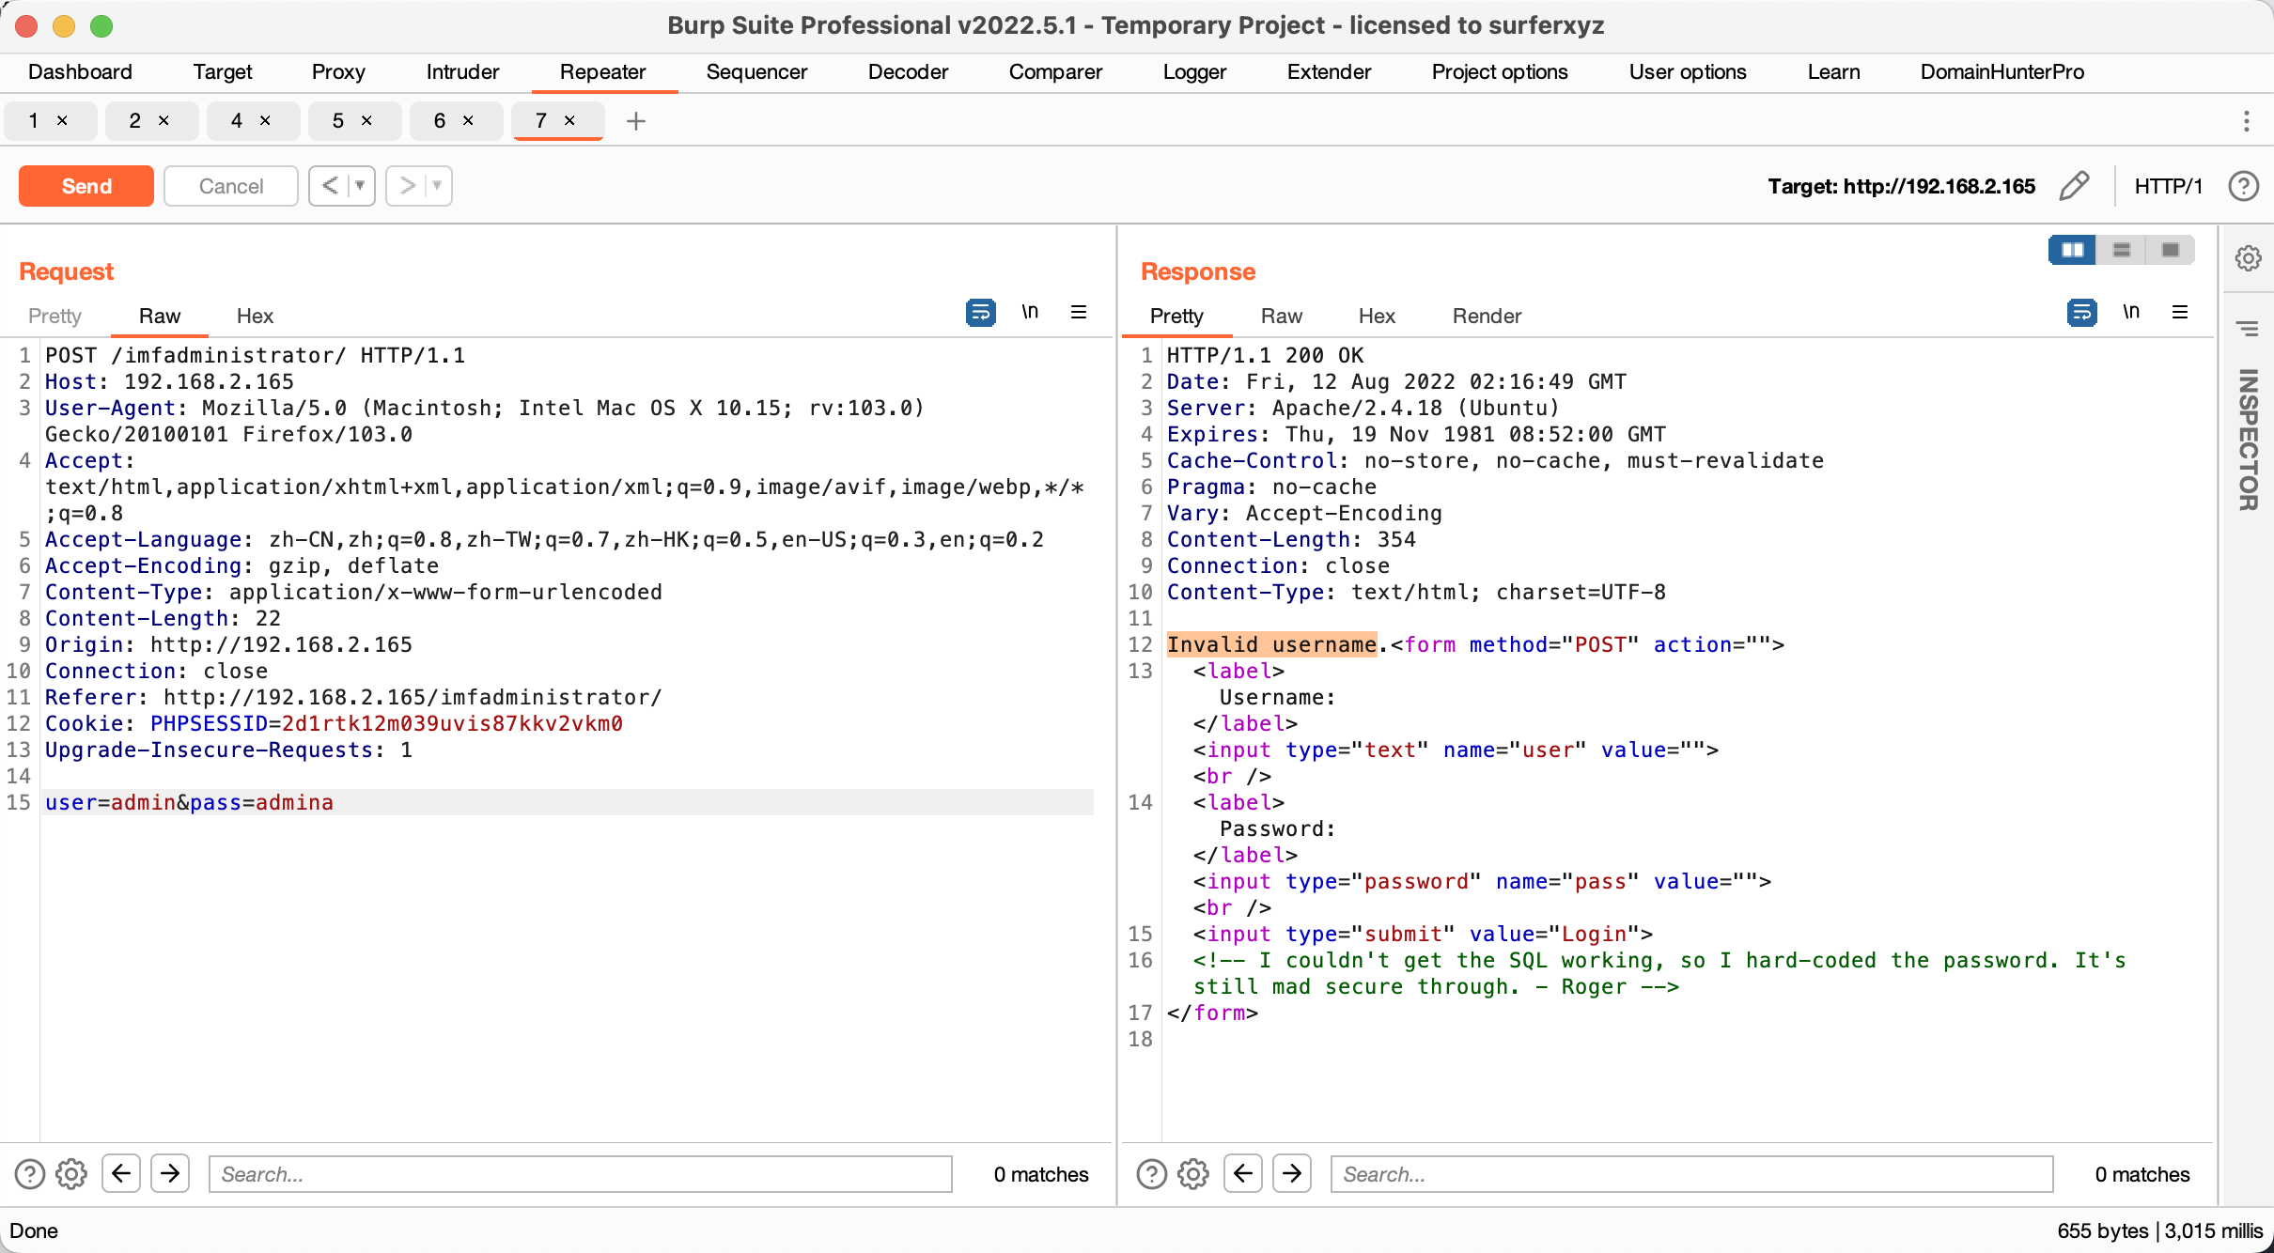The image size is (2274, 1253).
Task: Open the Learn tab
Action: (x=1833, y=71)
